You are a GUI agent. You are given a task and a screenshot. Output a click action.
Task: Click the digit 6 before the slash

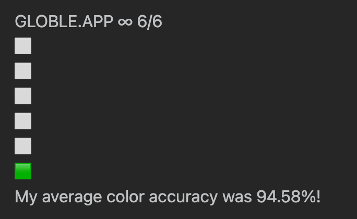[141, 22]
